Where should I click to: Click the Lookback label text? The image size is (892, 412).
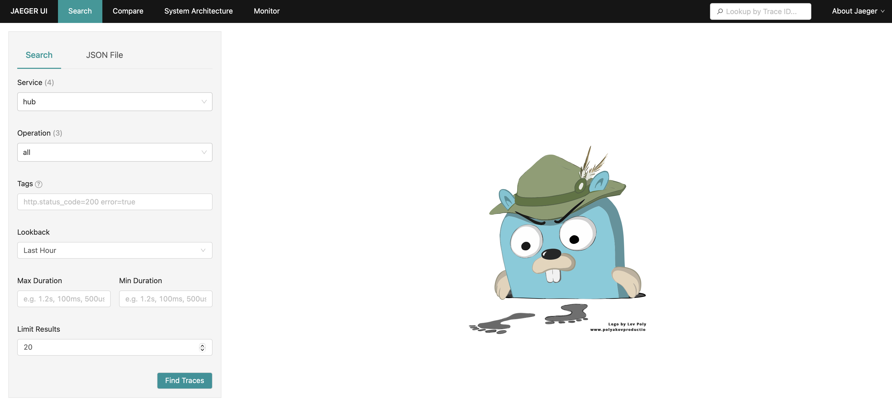[x=33, y=232]
